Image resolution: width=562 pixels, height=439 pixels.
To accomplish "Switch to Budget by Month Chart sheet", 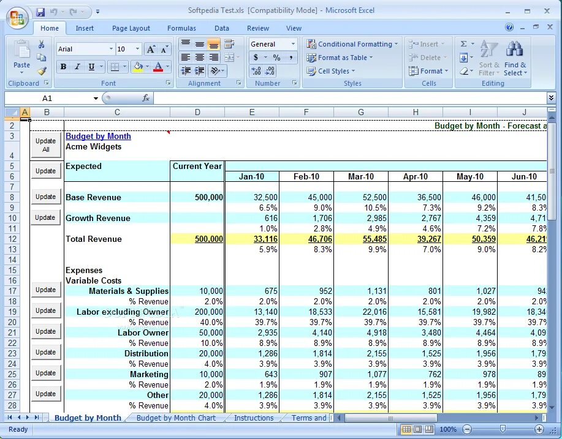I will 176,418.
